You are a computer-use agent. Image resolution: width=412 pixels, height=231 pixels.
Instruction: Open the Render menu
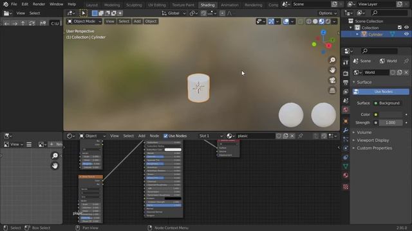[39, 4]
